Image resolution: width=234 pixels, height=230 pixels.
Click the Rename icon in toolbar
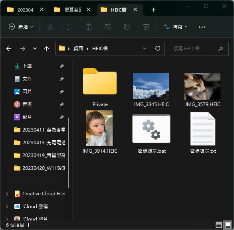[x=108, y=27]
